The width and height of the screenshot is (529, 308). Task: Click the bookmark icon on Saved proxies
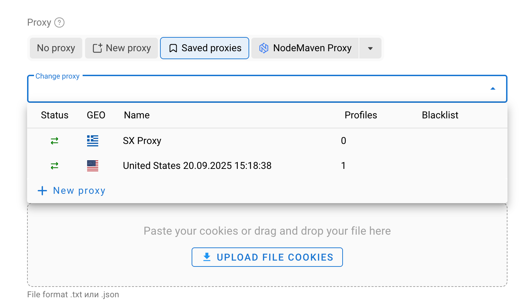point(173,48)
